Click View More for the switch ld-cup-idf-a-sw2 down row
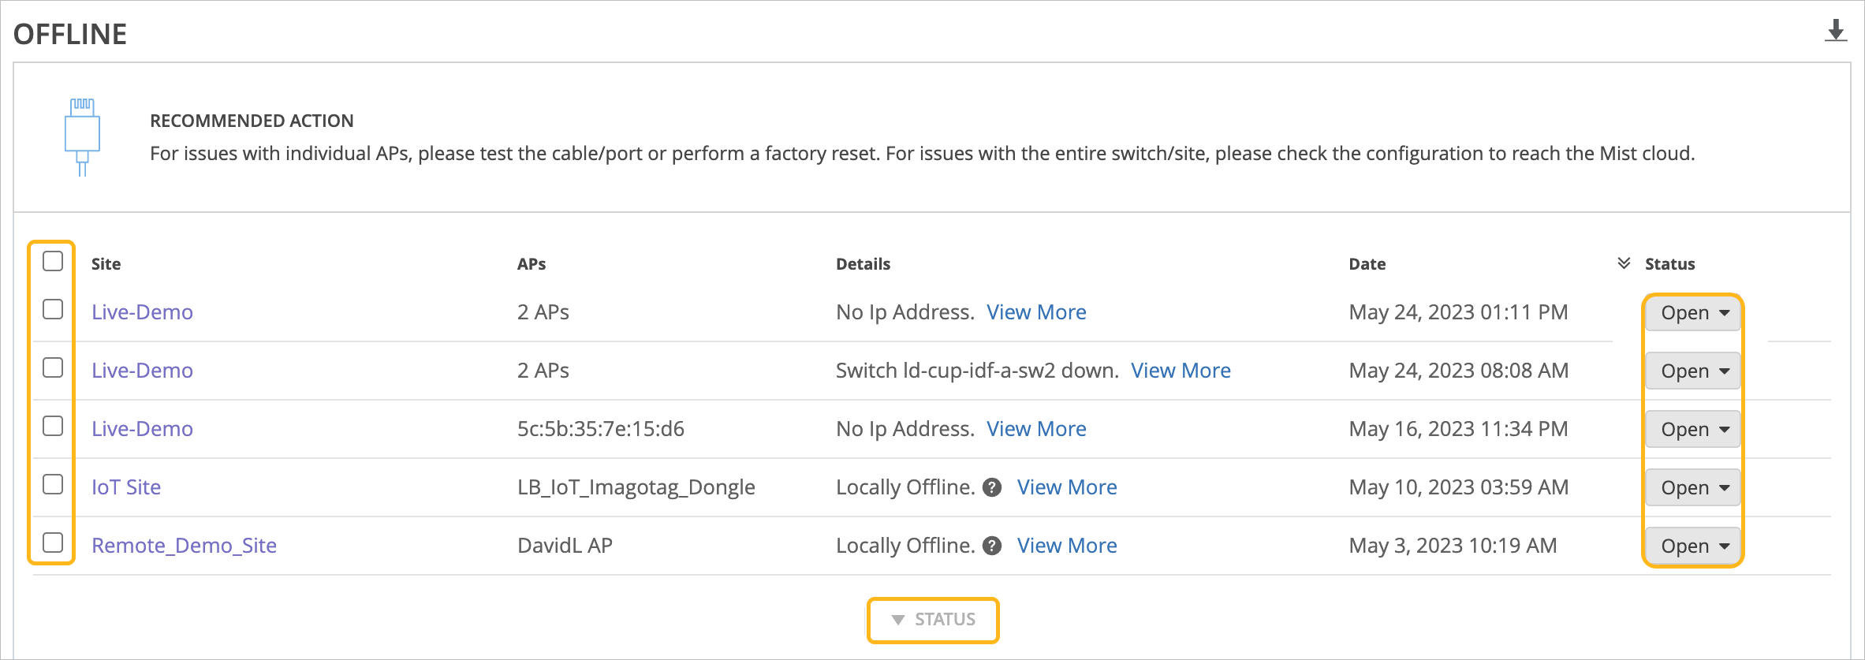 [1181, 371]
